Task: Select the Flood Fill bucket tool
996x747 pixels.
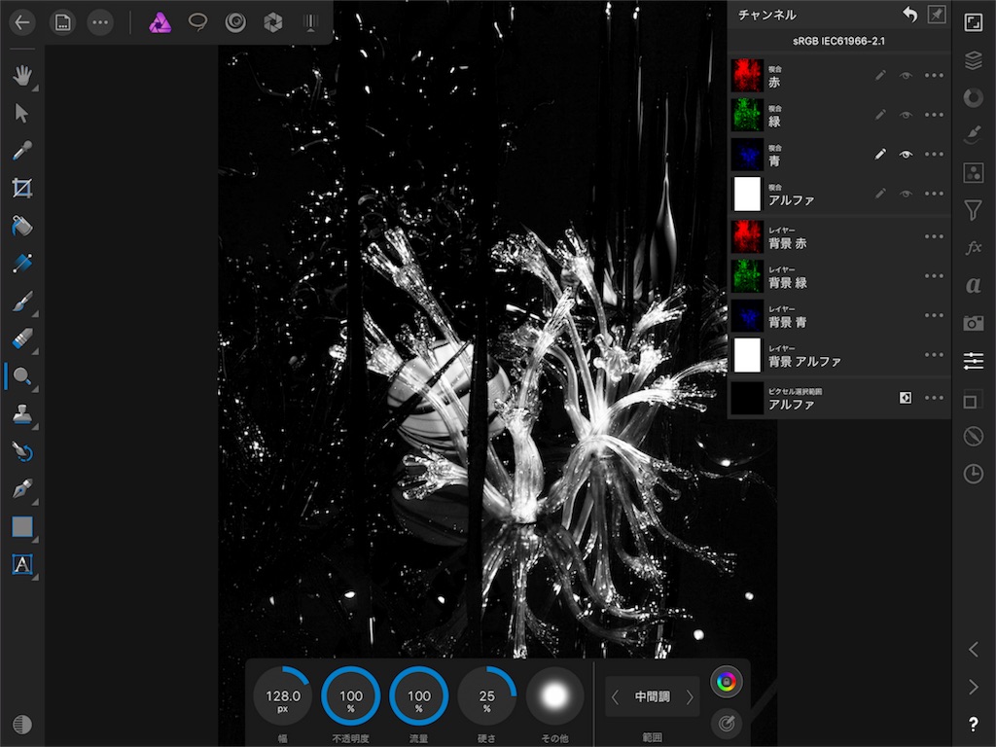Action: pos(22,226)
